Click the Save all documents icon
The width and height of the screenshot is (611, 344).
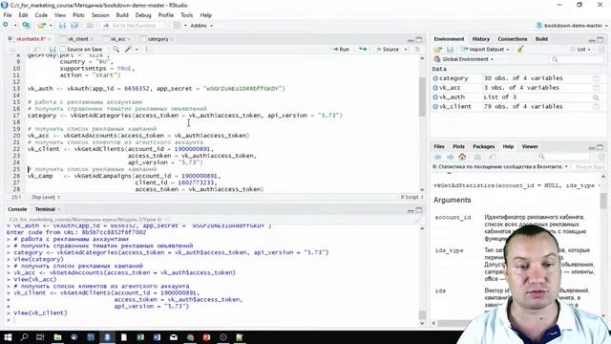(74, 26)
